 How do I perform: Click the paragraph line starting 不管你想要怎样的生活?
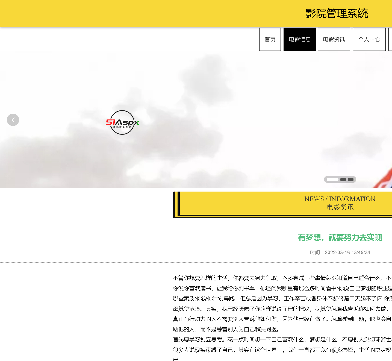coord(282,278)
